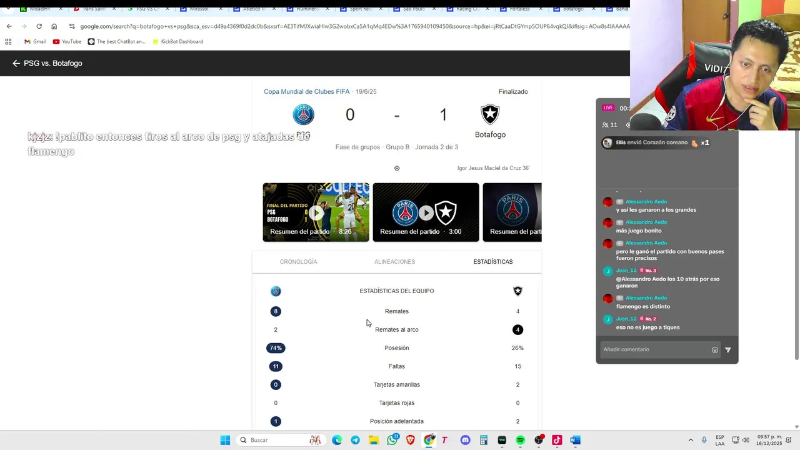Open the volume control in system tray
Screen dimensions: 800x450
click(x=746, y=440)
